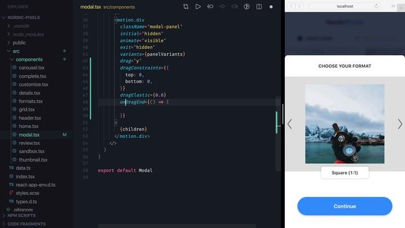The image size is (405, 228).
Task: Click the panelVariants value in code
Action: click(x=165, y=54)
